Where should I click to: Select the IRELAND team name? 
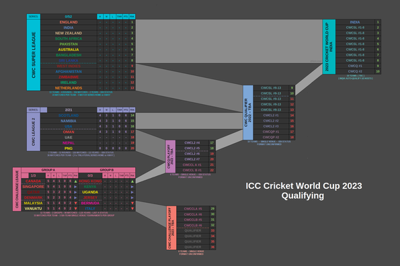click(69, 83)
